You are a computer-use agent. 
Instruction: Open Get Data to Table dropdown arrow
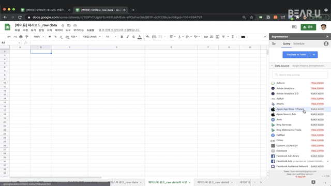click(314, 55)
